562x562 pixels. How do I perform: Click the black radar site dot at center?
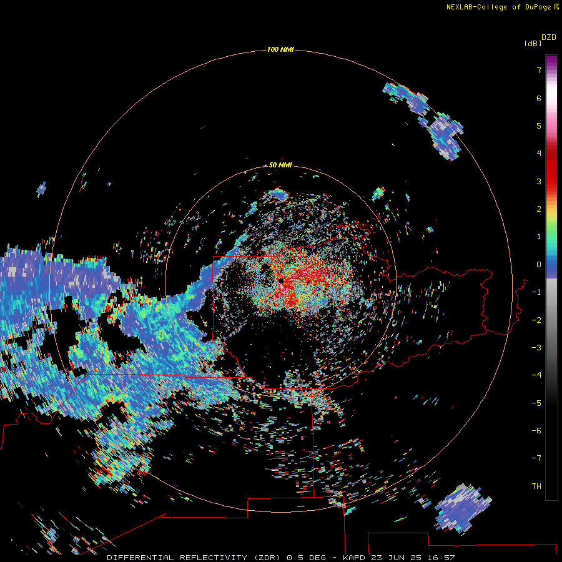pyautogui.click(x=282, y=280)
